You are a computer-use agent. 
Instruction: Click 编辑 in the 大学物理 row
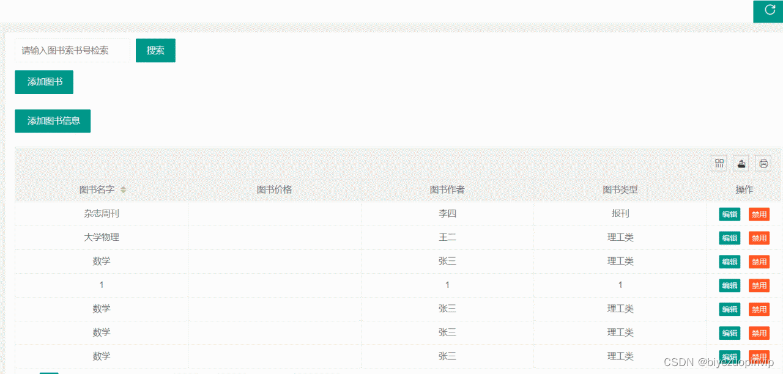pyautogui.click(x=729, y=238)
